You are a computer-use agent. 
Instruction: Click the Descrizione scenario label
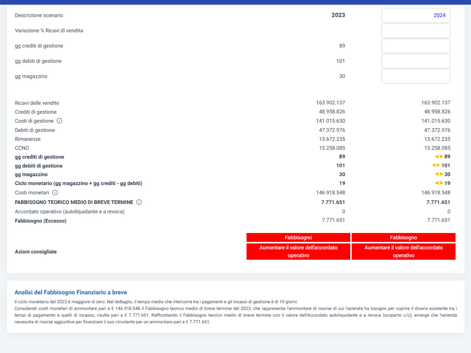(x=39, y=15)
